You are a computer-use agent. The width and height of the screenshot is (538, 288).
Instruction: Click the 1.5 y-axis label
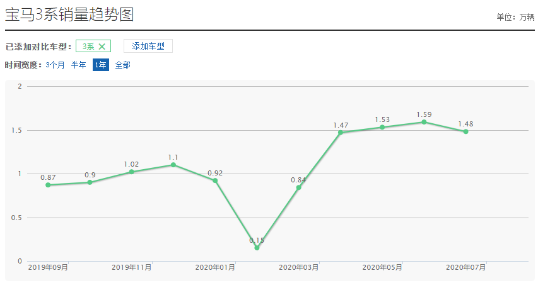pyautogui.click(x=16, y=130)
